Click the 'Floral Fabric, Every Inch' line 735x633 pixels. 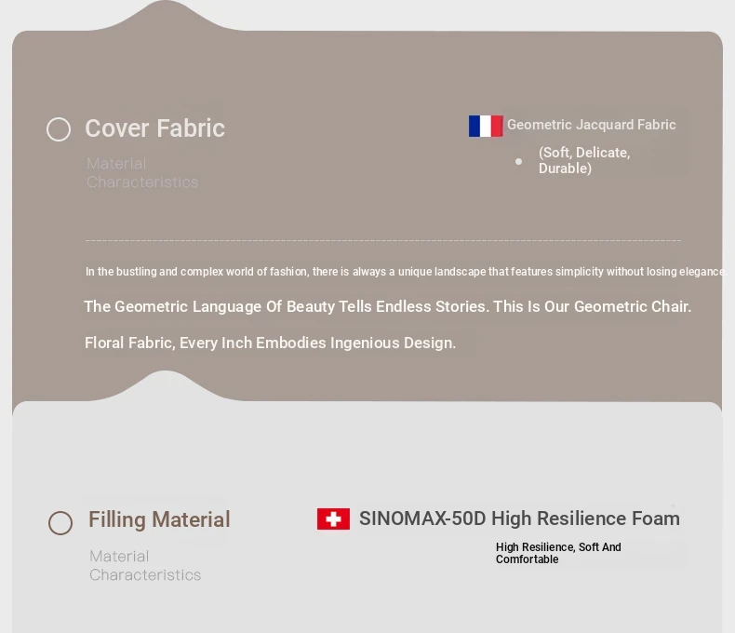(x=270, y=343)
